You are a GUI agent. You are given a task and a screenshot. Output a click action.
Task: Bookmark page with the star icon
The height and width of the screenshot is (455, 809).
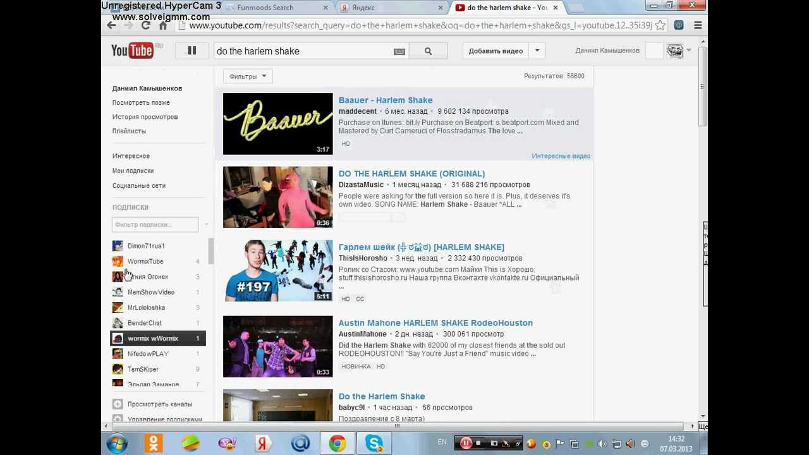pos(660,25)
